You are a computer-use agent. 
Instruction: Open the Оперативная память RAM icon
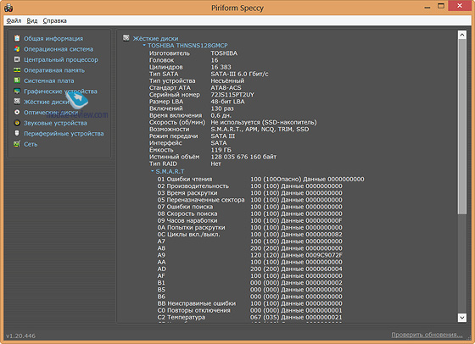pos(17,69)
